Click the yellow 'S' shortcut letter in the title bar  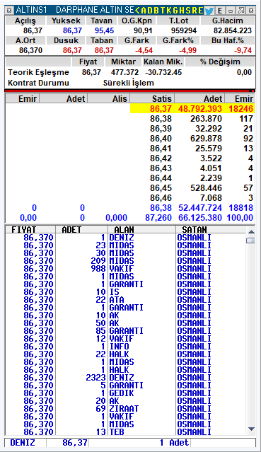(x=188, y=11)
